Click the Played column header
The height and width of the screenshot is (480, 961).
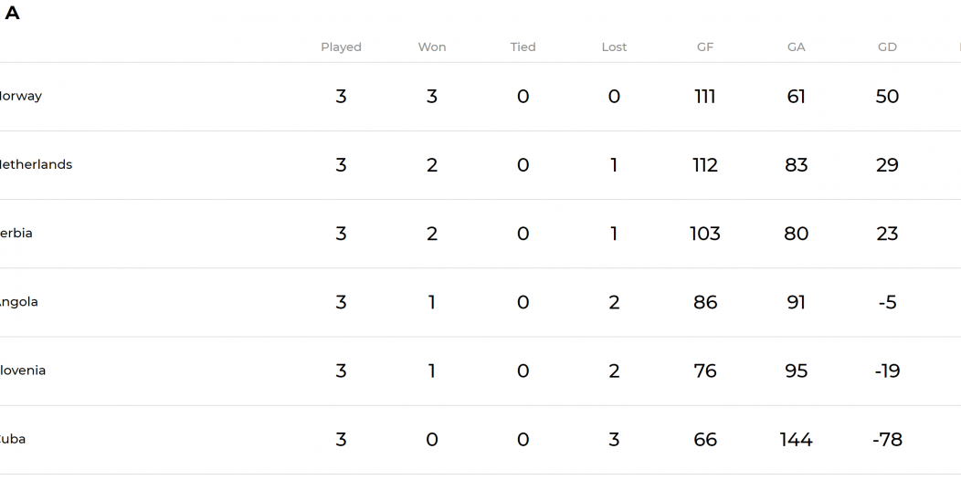click(x=341, y=47)
